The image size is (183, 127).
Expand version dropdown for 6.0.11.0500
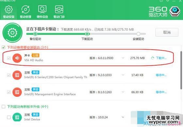pyautogui.click(x=123, y=58)
